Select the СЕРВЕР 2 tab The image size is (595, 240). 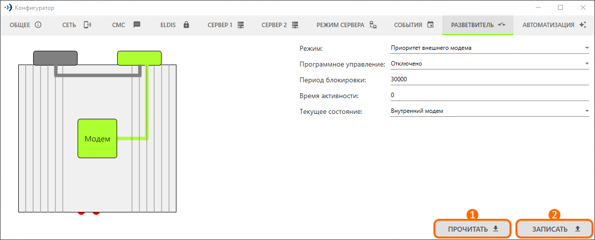pyautogui.click(x=280, y=25)
